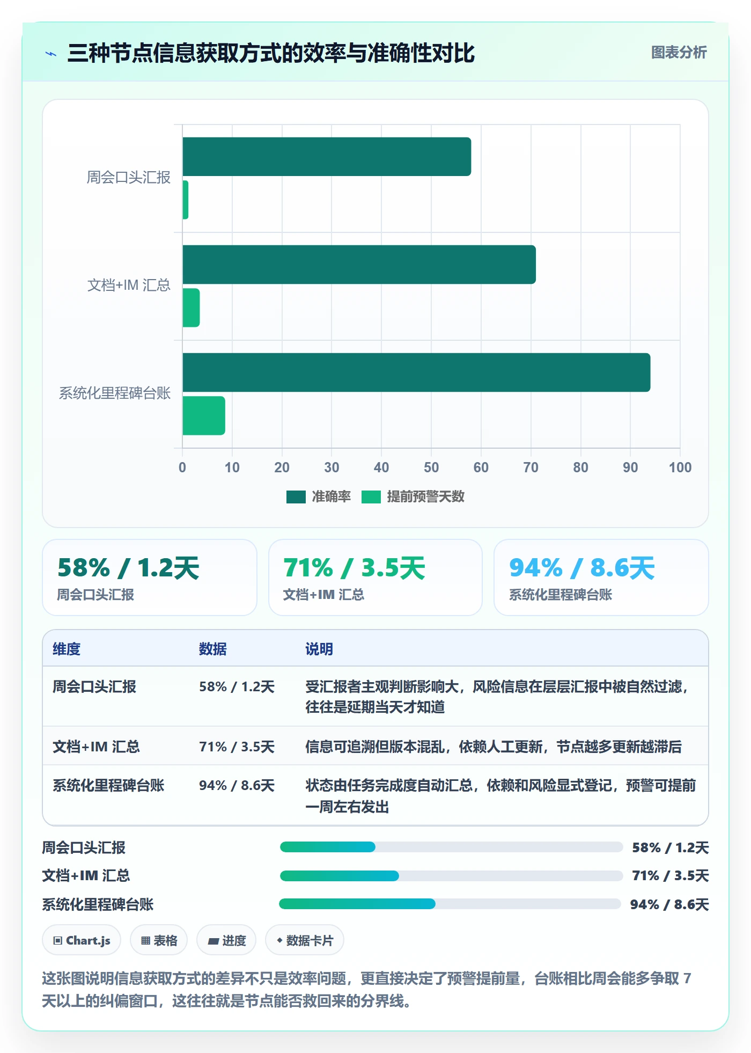Open the 94% / 8.6天 data card
Viewport: 751px width, 1053px height.
[601, 577]
